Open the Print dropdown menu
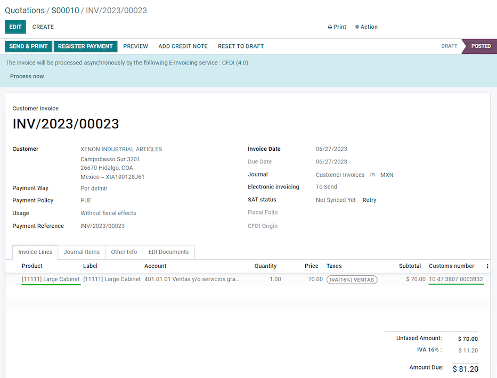 339,27
